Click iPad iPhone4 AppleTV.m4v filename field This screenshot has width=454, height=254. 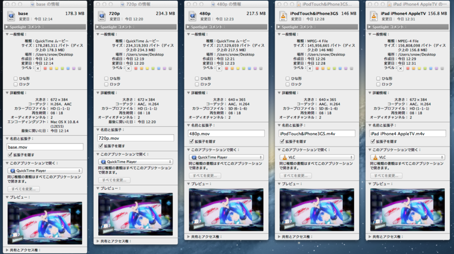click(x=407, y=134)
